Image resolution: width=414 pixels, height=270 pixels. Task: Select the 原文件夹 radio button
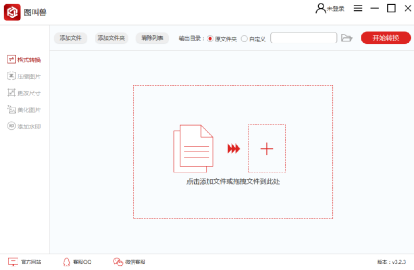(210, 39)
